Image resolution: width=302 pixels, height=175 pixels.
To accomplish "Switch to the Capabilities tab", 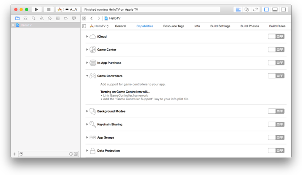I will coord(145,26).
